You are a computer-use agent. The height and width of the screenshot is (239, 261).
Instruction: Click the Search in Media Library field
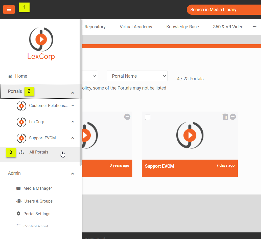tap(224, 10)
